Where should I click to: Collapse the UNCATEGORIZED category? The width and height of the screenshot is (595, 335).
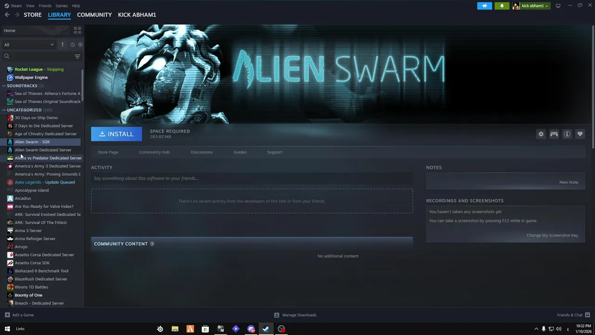coord(4,110)
